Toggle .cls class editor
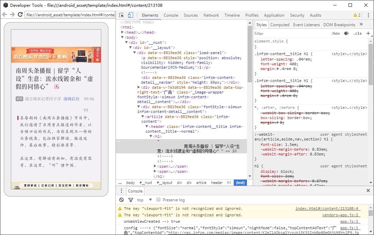Image resolution: width=374 pixels, height=235 pixels. [357, 33]
